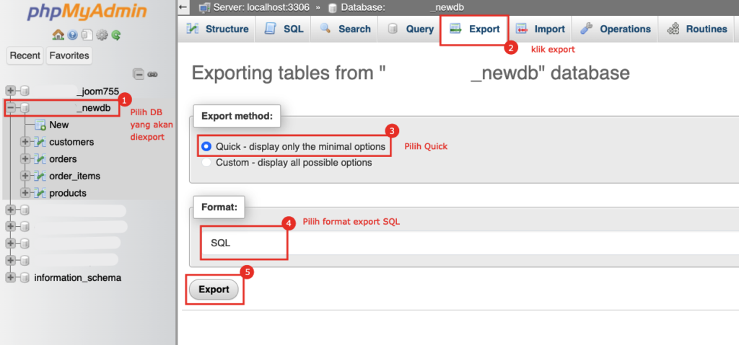Screen dimensions: 739x345
Task: Expand the information_schema database node
Action: pos(10,278)
